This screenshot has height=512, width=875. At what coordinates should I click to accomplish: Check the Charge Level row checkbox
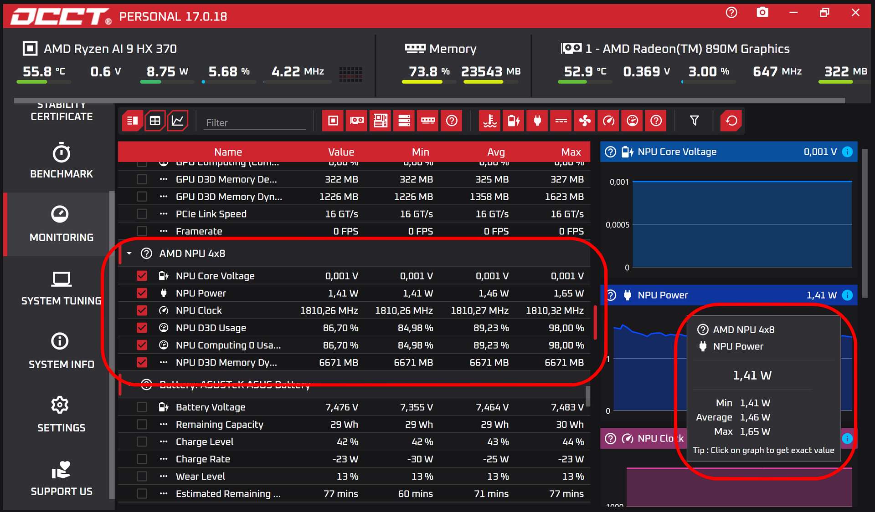click(x=142, y=441)
